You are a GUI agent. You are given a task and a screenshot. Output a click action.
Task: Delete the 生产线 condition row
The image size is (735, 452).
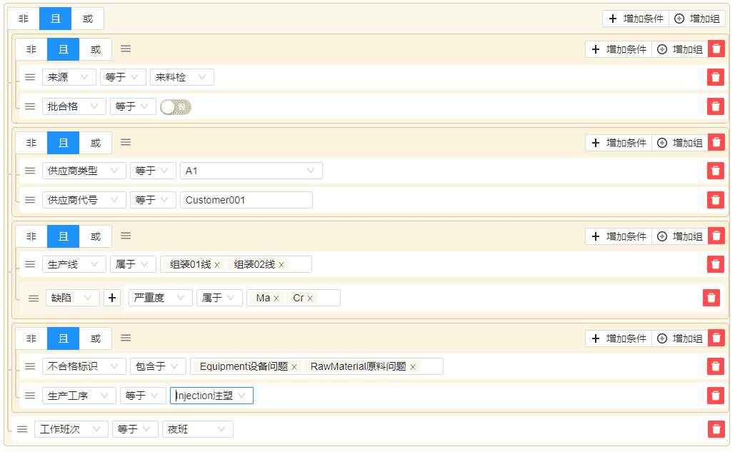715,264
